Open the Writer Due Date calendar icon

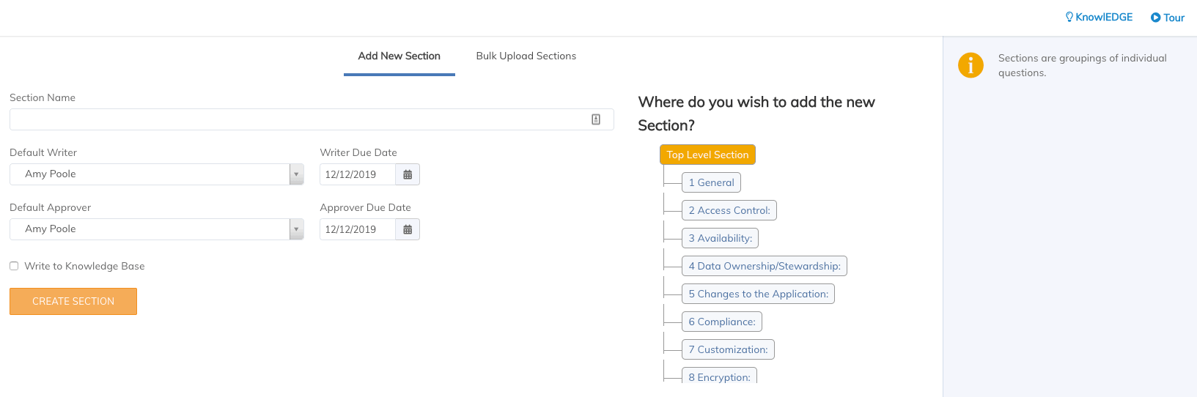click(x=408, y=174)
